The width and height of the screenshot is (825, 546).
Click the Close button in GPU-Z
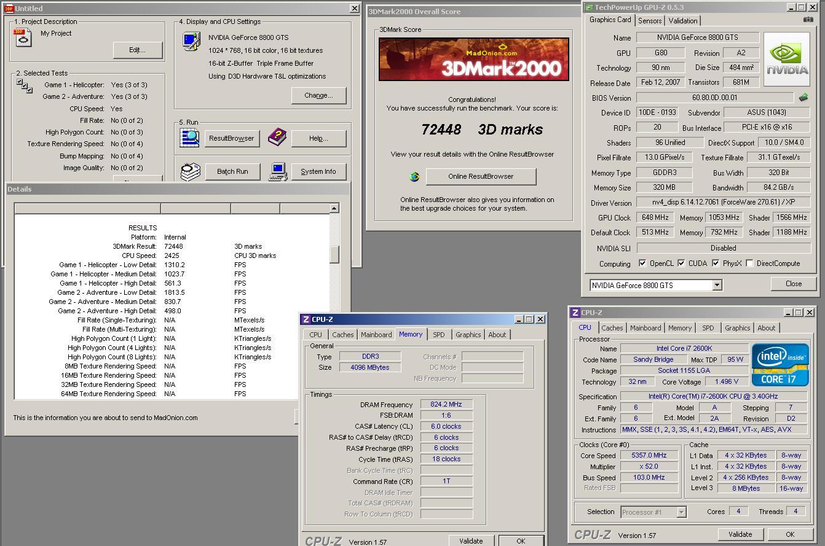(794, 284)
